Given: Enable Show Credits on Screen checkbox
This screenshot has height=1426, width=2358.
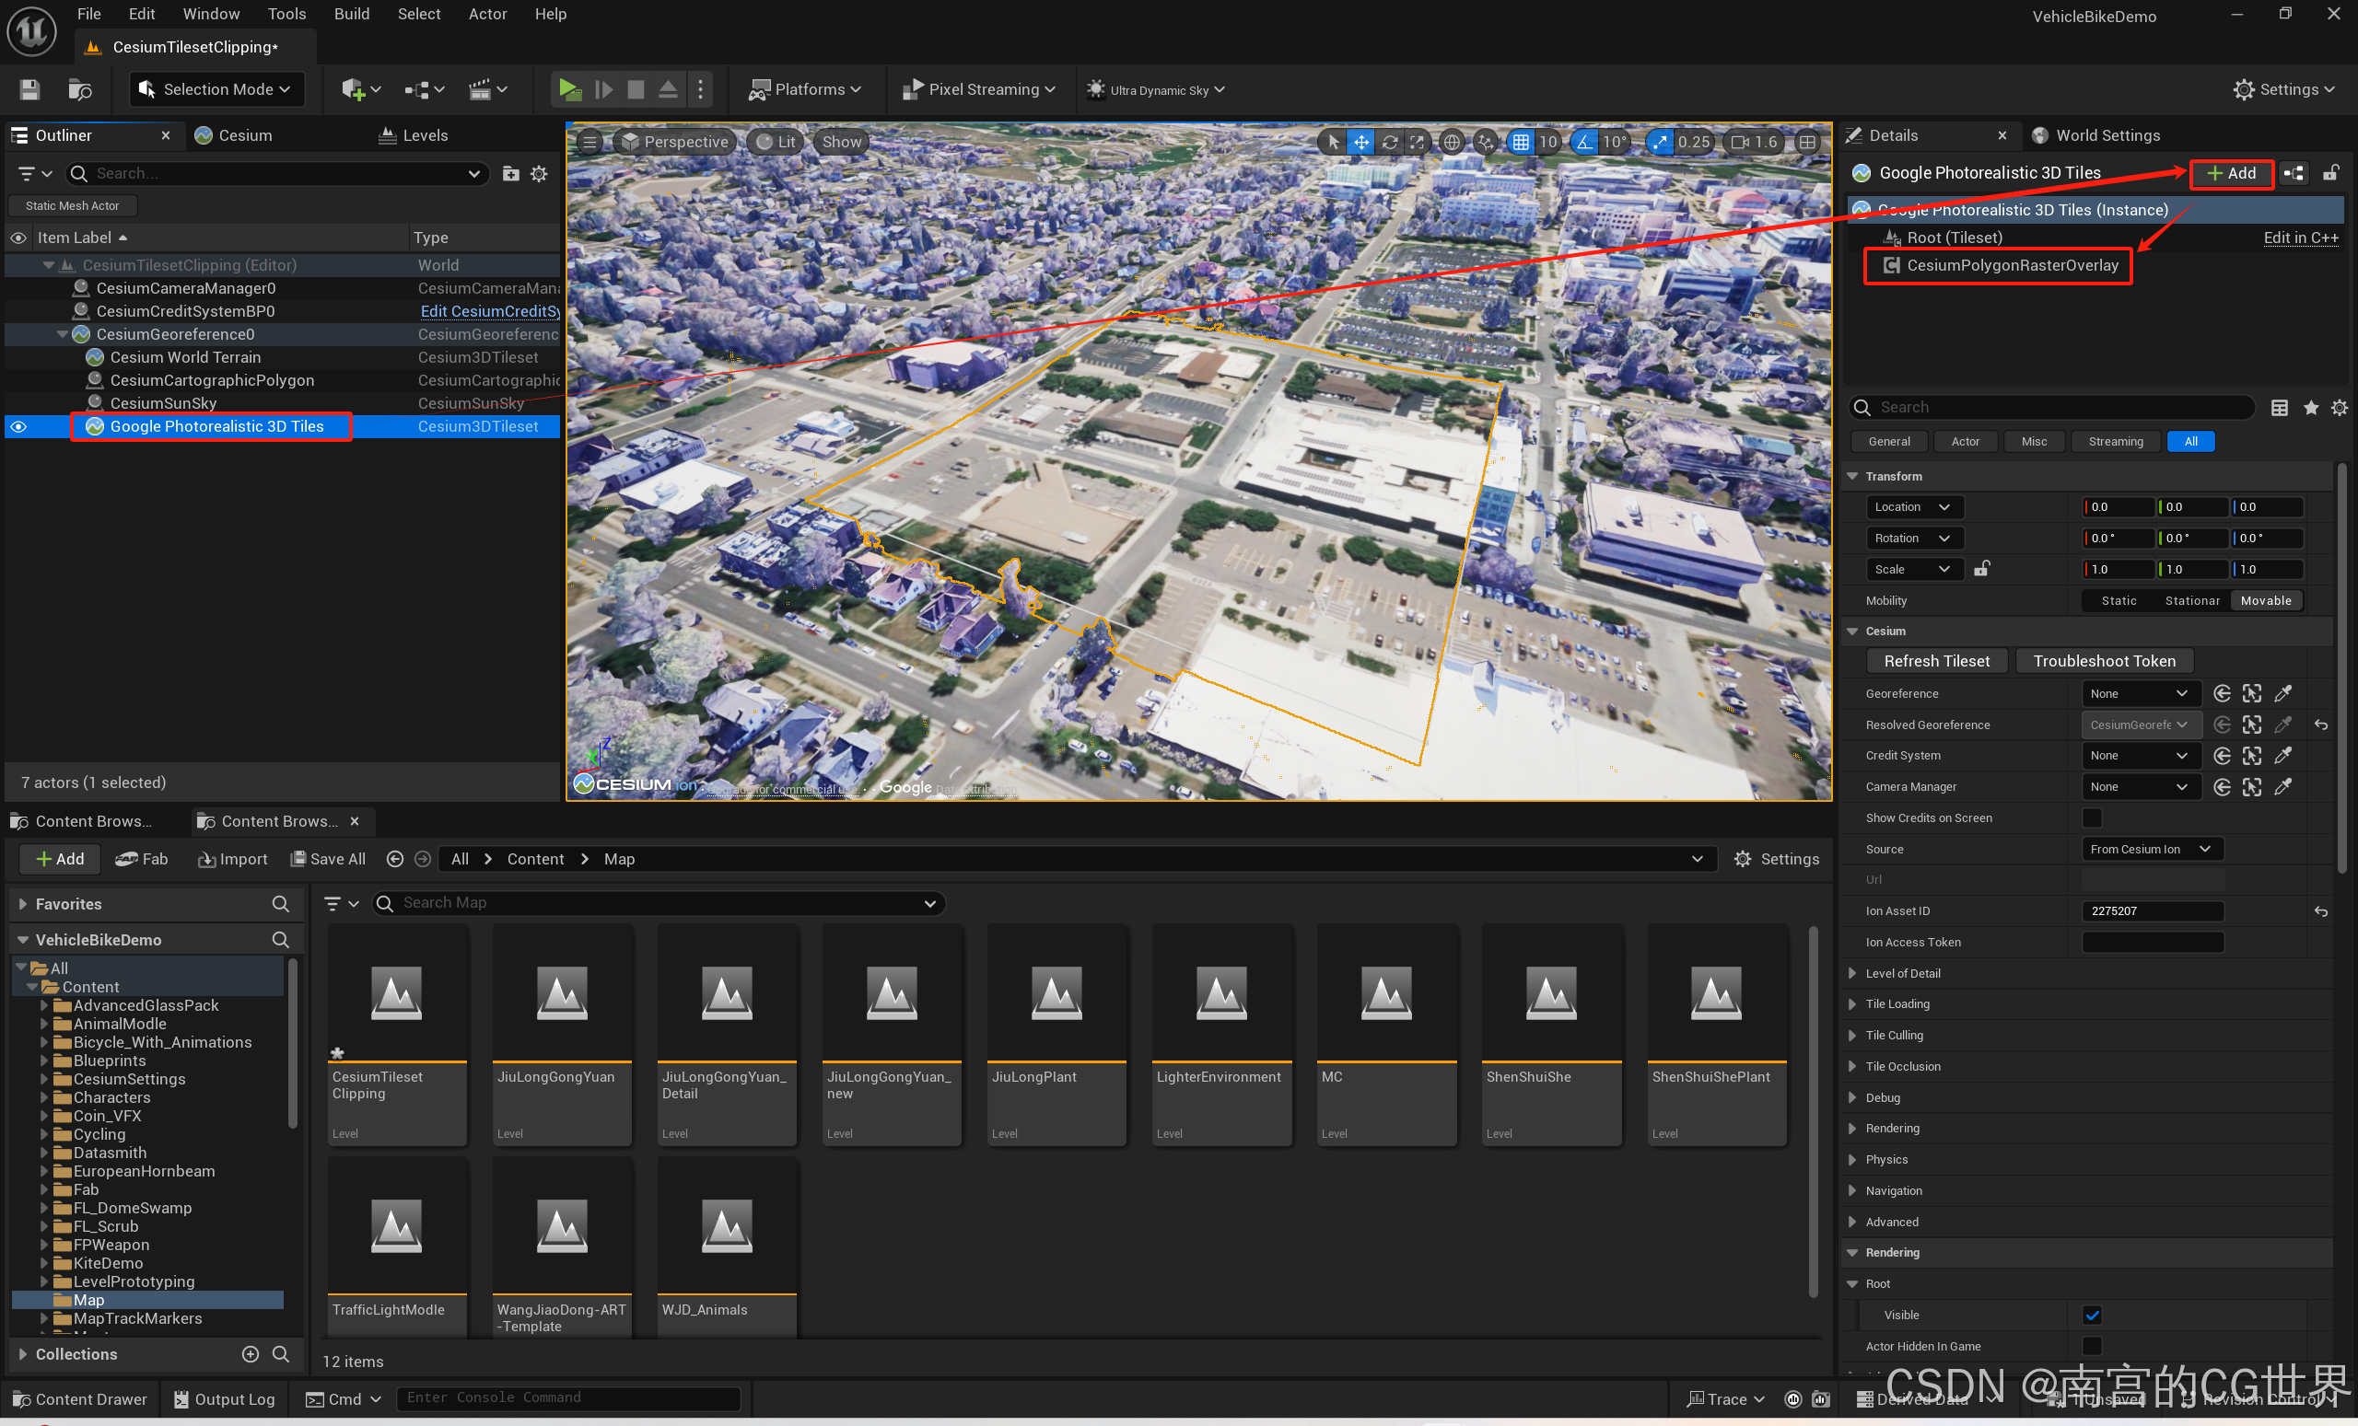Looking at the screenshot, I should (x=2092, y=817).
